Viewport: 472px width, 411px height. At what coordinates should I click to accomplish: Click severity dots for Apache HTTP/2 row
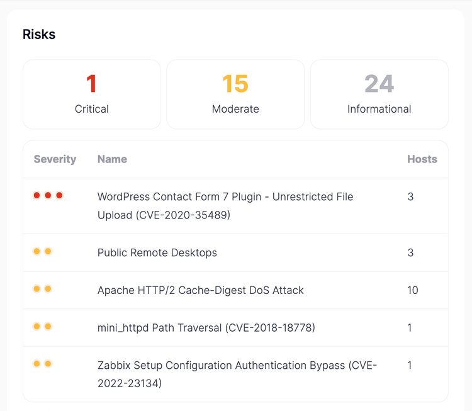point(42,290)
